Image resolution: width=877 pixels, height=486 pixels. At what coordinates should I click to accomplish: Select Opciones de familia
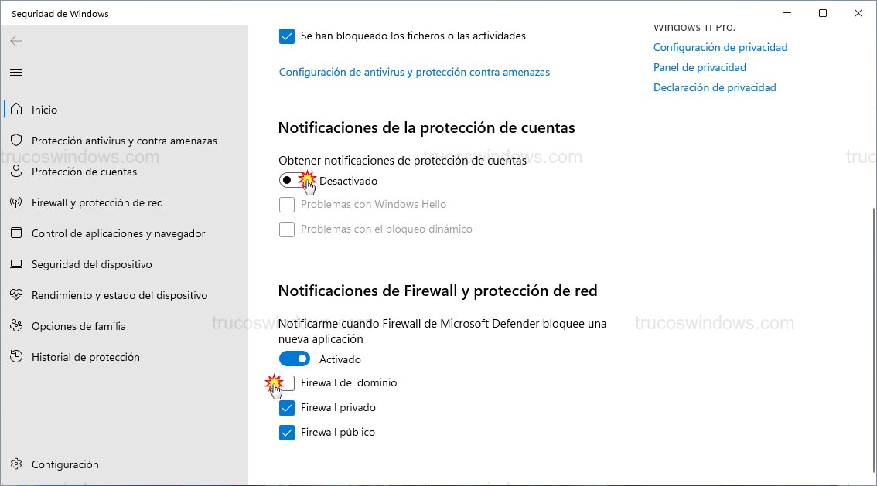coord(77,326)
